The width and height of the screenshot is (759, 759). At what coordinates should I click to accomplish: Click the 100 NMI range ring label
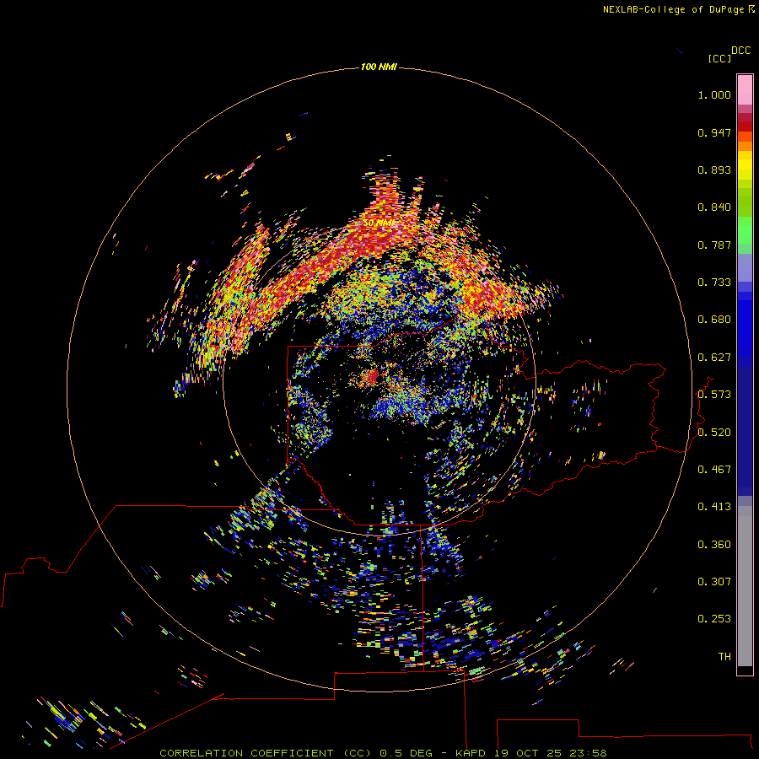point(379,67)
